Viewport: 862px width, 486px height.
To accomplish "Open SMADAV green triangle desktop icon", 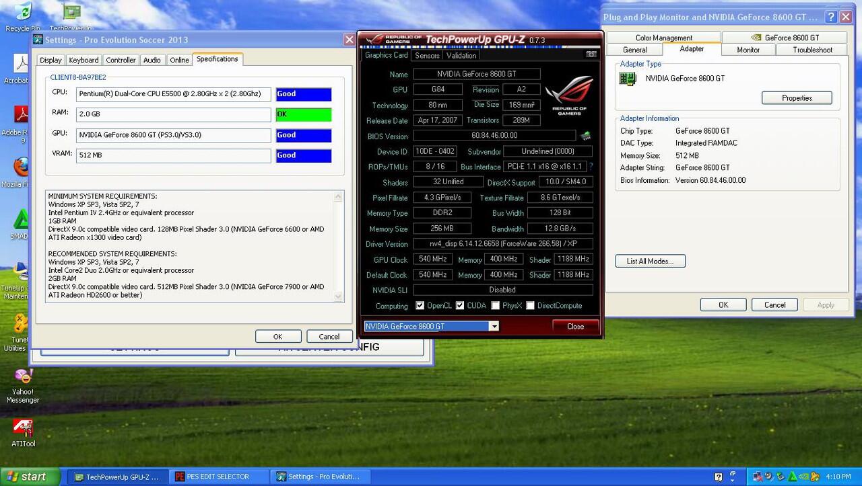I will pyautogui.click(x=22, y=224).
